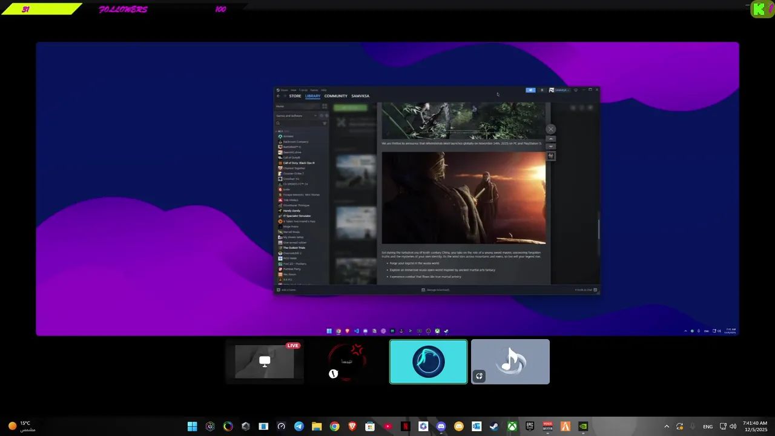Click Add a Game at Steam's bottom left
Image resolution: width=775 pixels, height=436 pixels.
(x=286, y=290)
